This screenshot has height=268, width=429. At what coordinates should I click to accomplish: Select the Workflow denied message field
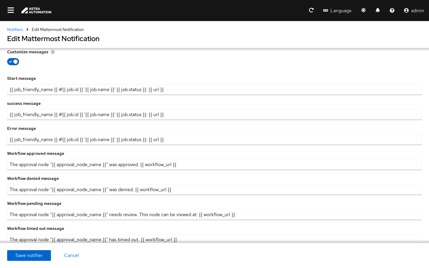click(214, 190)
